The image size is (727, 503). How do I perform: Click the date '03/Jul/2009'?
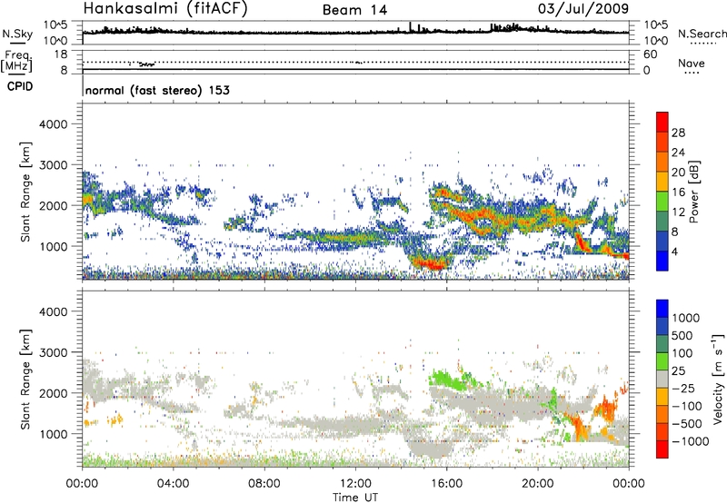(x=583, y=8)
